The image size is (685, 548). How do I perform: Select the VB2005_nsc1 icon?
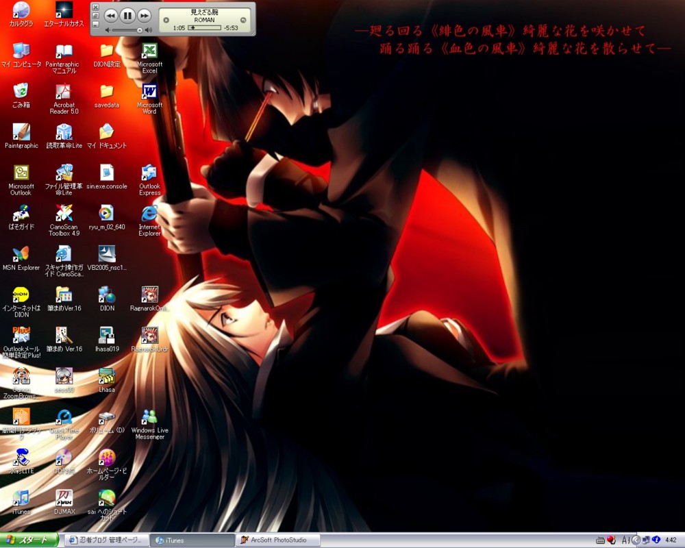[107, 258]
